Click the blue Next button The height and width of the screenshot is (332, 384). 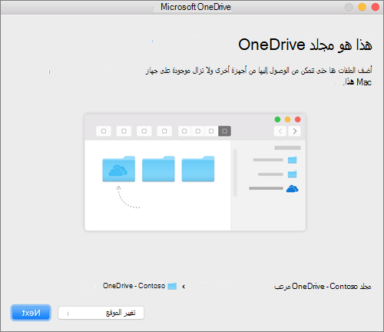click(x=31, y=313)
